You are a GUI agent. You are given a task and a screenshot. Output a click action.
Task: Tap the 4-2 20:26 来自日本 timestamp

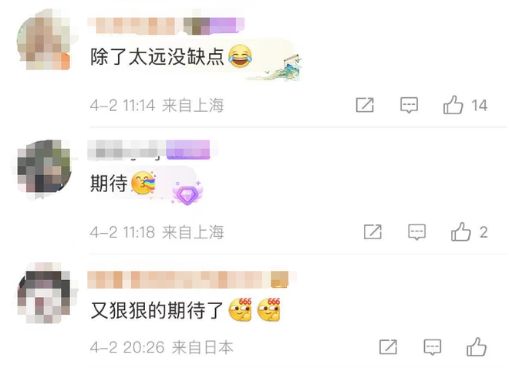tap(162, 347)
